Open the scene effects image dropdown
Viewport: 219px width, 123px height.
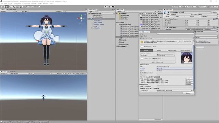26,11
